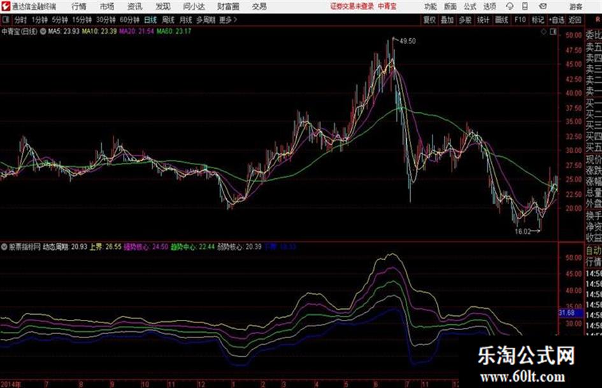Switch to the 30分钟 period tab
Viewport: 602px width, 388px height.
coord(106,20)
